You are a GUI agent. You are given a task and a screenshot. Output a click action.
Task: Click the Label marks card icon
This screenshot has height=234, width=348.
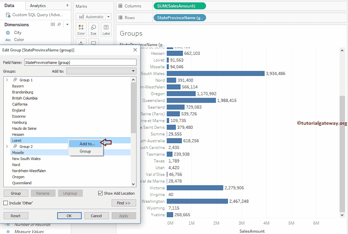(106, 28)
